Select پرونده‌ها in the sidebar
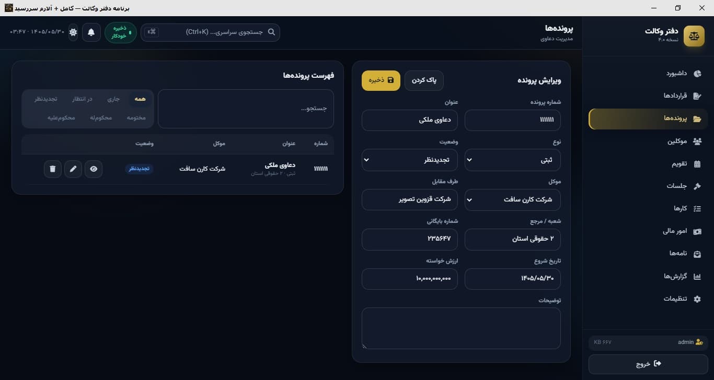 648,119
